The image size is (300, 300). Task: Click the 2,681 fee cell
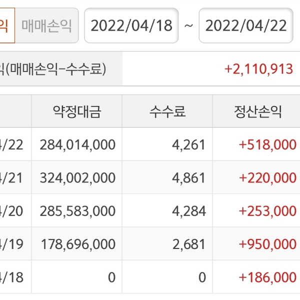click(191, 244)
